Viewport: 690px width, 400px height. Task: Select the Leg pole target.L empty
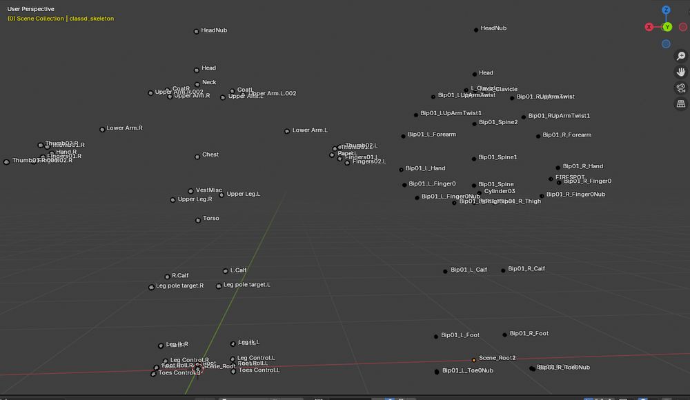click(x=219, y=286)
